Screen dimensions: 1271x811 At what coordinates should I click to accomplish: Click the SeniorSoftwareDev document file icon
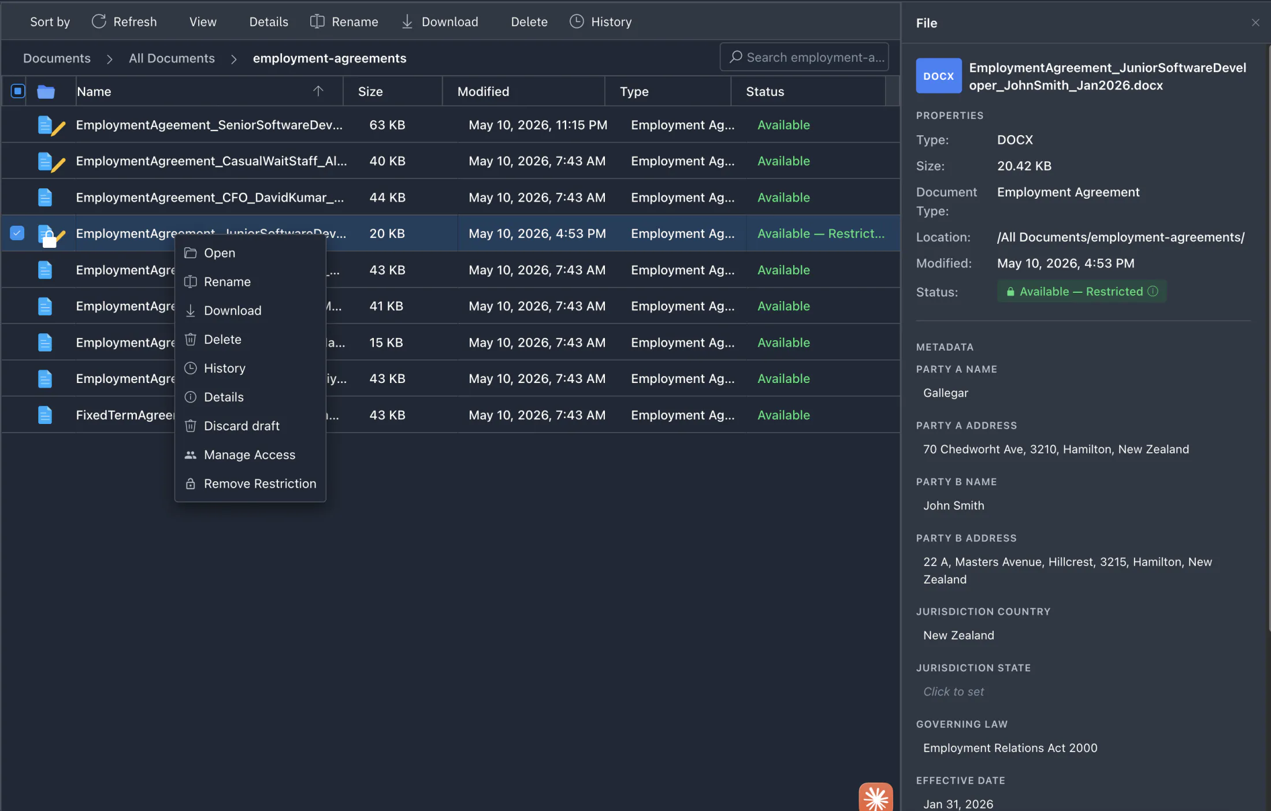pyautogui.click(x=45, y=125)
